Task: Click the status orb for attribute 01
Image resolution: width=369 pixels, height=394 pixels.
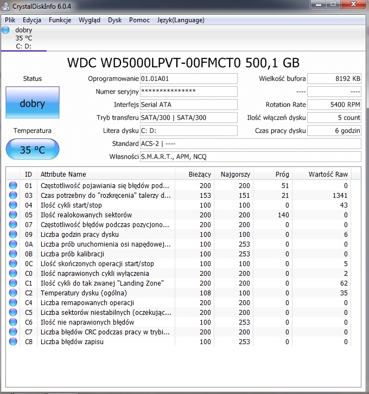Action: 13,185
